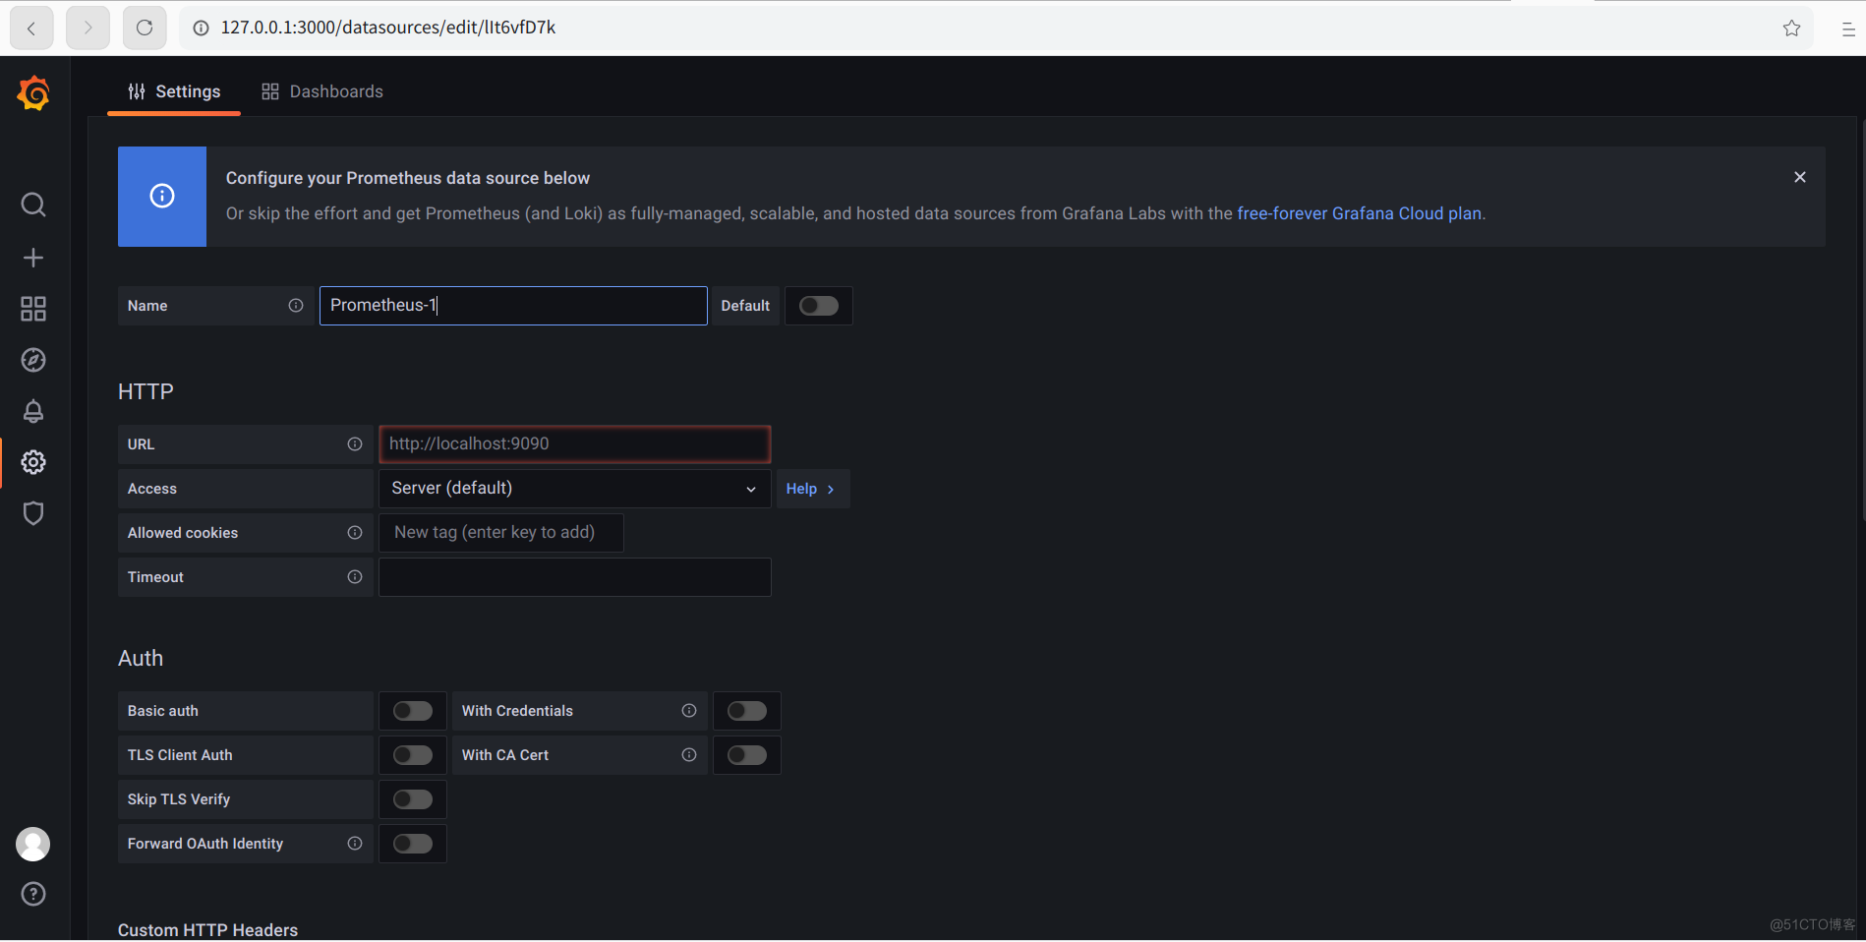Click the browser address bar URL
Screen dimensions: 1866x942
[388, 28]
